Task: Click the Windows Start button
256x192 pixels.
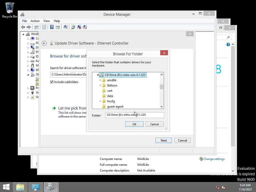Action: click(x=6, y=187)
